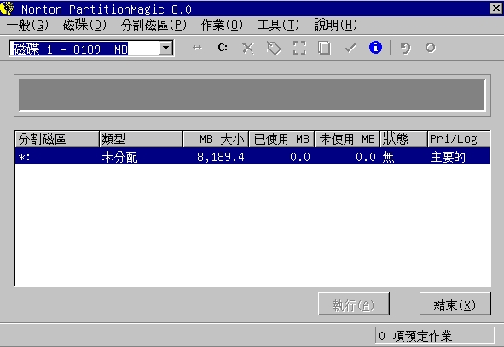Viewport: 504px width, 347px height.
Task: Click the label partition tag icon
Action: tap(274, 49)
